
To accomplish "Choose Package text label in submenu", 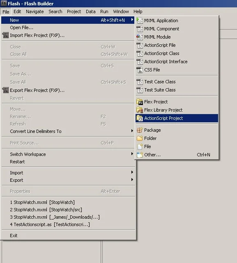I will [x=152, y=130].
